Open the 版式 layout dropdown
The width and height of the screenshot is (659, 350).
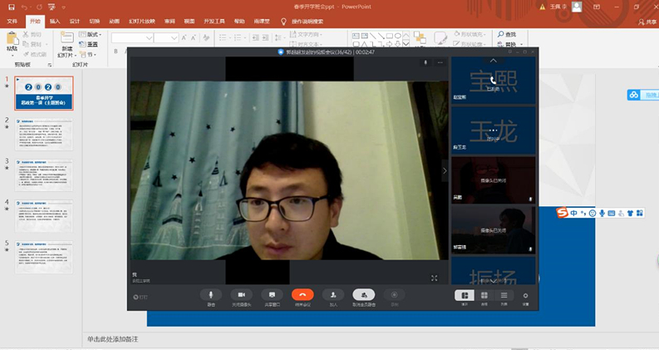coord(91,34)
